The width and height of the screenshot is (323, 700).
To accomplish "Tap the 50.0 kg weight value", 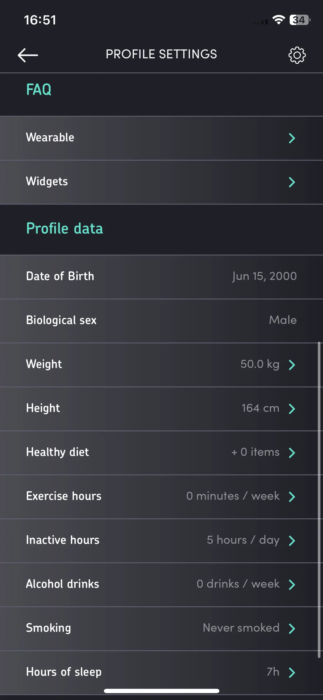I will (260, 364).
